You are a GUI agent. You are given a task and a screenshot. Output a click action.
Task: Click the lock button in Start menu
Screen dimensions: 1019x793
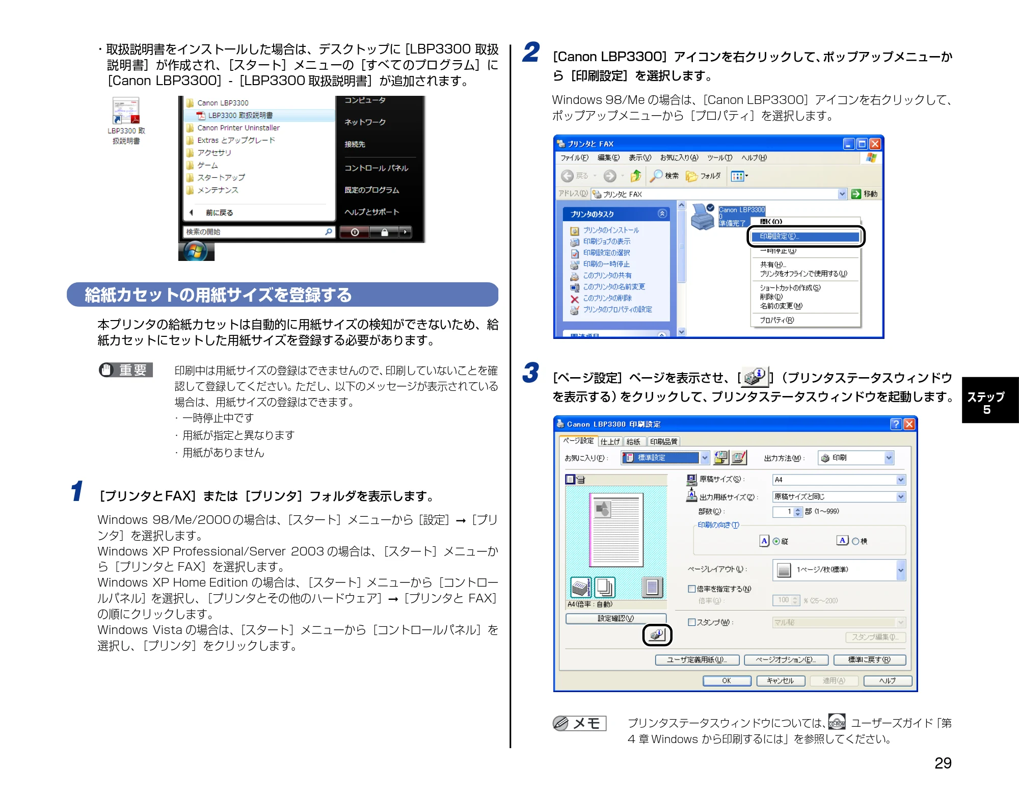[x=385, y=232]
